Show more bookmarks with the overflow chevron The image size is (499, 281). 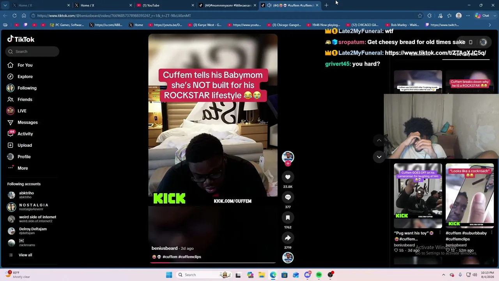pyautogui.click(x=490, y=25)
